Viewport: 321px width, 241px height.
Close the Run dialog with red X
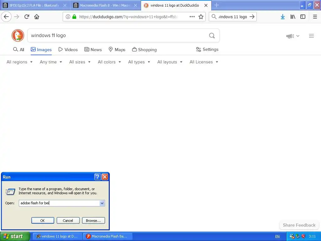[105, 177]
